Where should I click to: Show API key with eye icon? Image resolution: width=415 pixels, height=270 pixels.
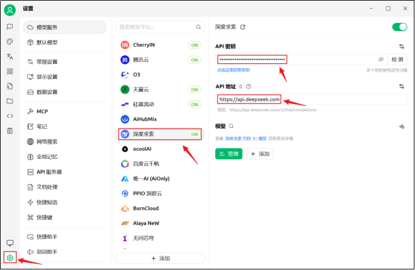[x=381, y=59]
